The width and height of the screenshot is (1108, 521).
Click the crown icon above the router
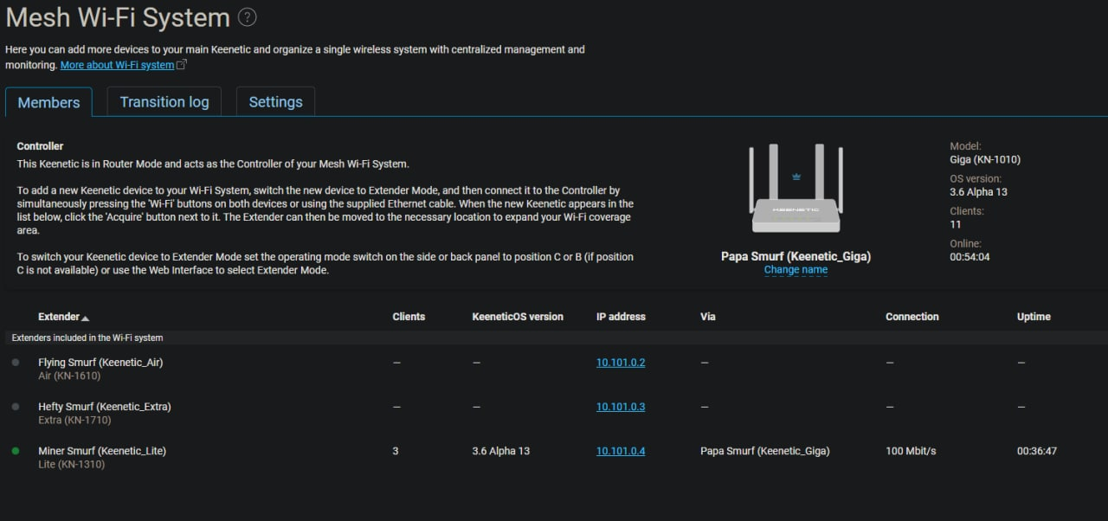click(796, 177)
